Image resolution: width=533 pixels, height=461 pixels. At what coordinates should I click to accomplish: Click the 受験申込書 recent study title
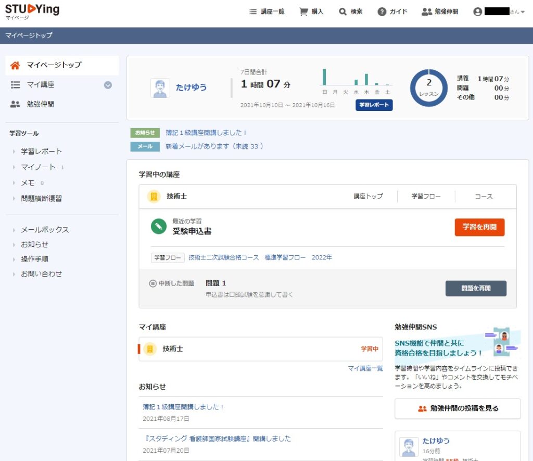192,231
